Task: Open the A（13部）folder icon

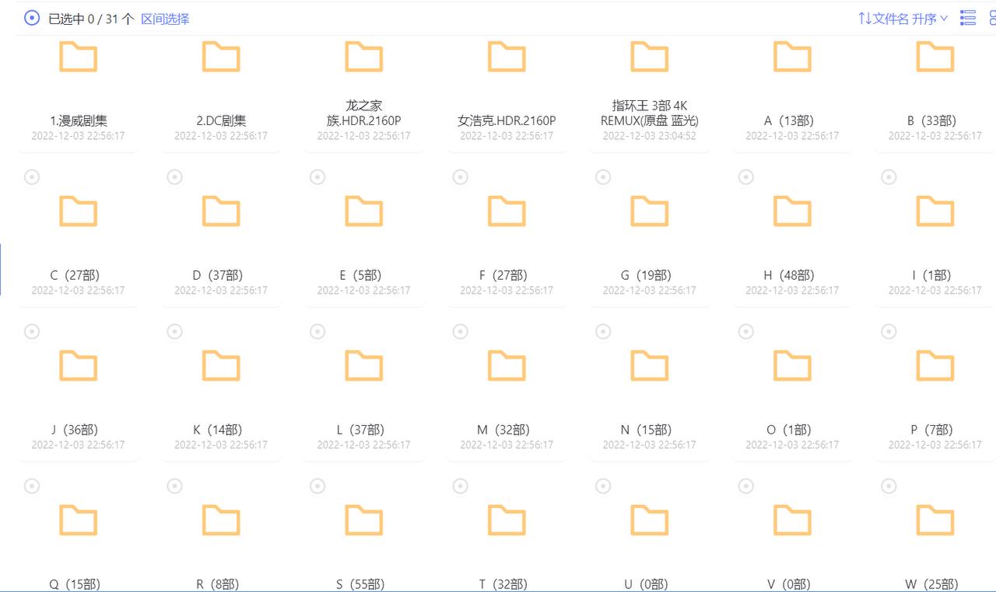Action: point(792,56)
